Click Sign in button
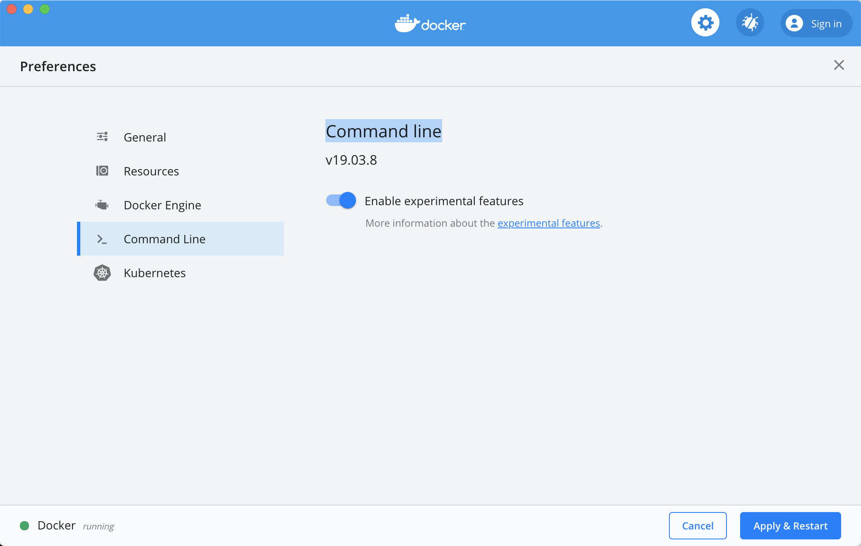This screenshot has width=861, height=546. click(826, 24)
